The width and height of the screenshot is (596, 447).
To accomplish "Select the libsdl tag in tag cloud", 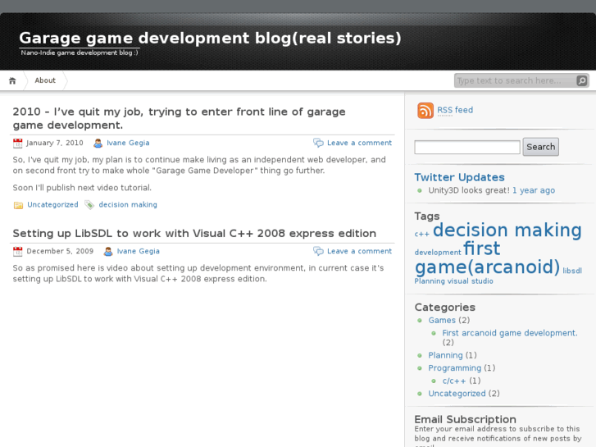I will point(572,271).
